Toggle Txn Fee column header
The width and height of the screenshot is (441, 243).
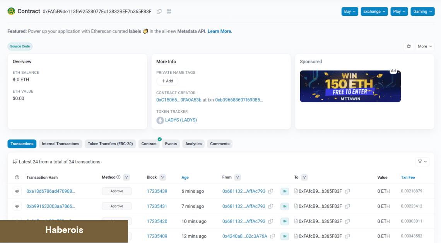point(408,178)
